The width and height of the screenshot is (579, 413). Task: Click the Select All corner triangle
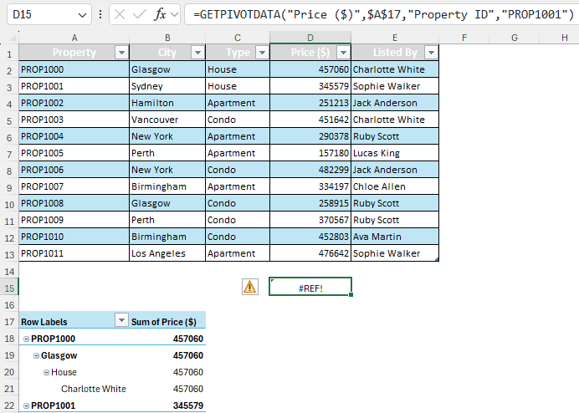(x=13, y=38)
